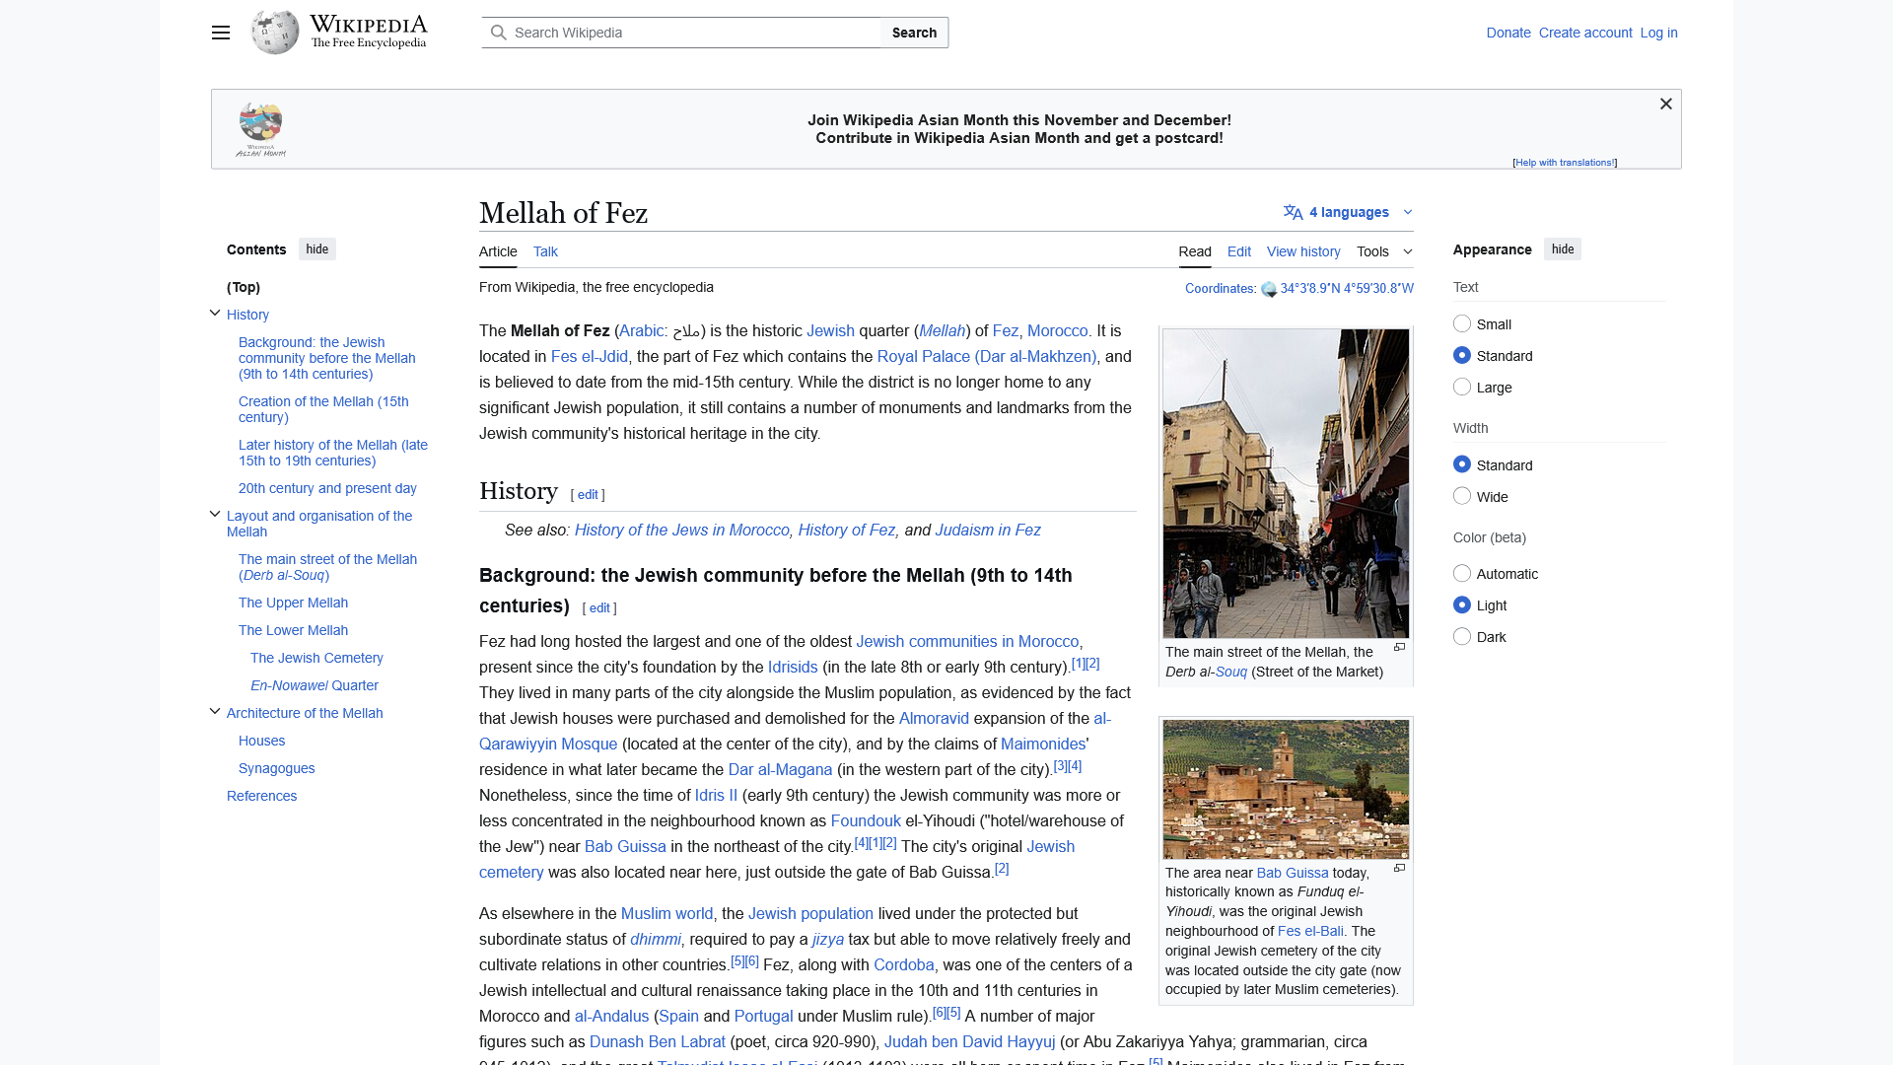Dismiss the Asian Month banner

(1665, 104)
